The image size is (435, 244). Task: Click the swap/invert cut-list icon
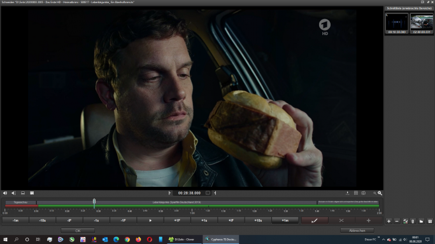click(x=405, y=221)
